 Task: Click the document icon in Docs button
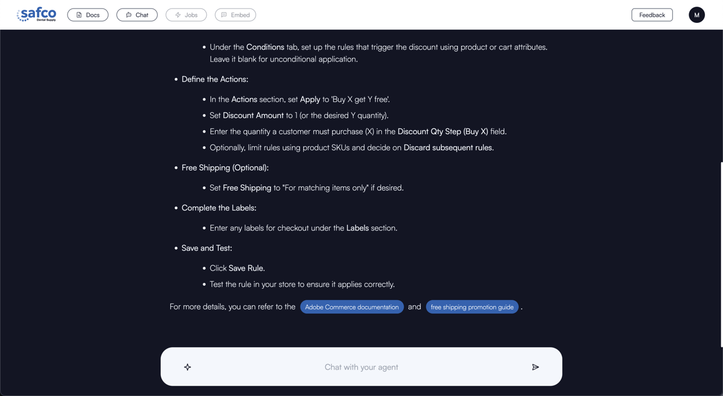pyautogui.click(x=79, y=15)
